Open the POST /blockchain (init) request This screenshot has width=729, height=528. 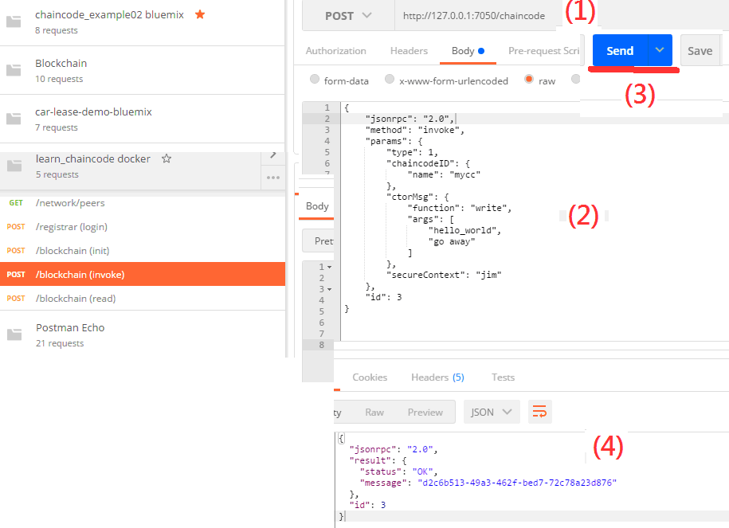click(143, 251)
